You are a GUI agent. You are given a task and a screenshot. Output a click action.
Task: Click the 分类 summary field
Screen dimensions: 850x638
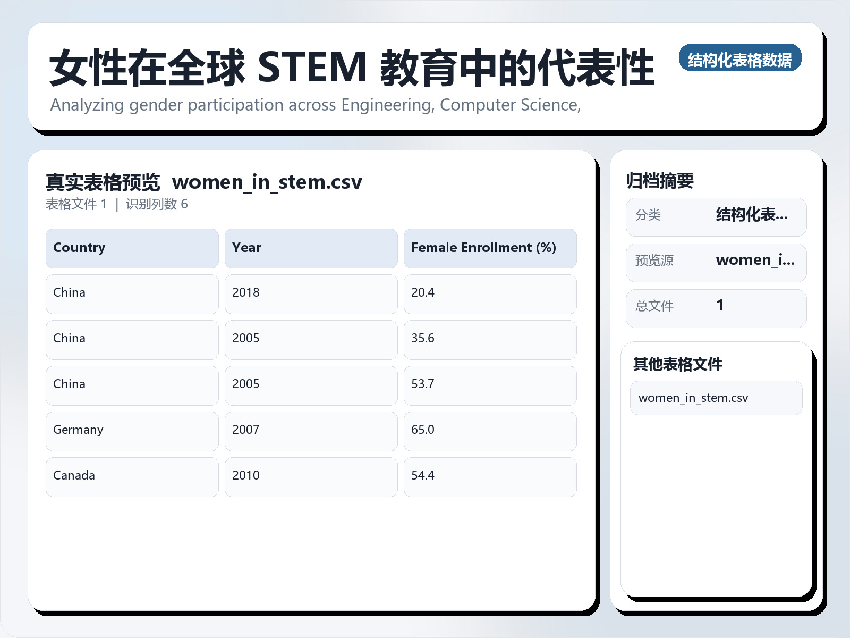(x=716, y=216)
